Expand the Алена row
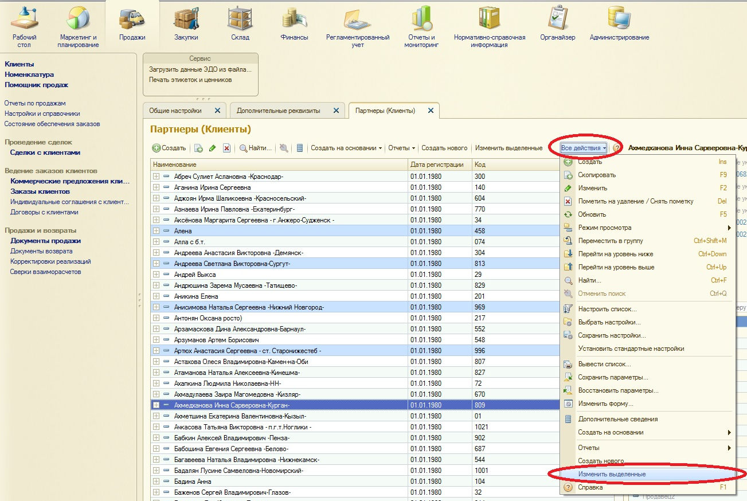This screenshot has height=501, width=747. [156, 231]
